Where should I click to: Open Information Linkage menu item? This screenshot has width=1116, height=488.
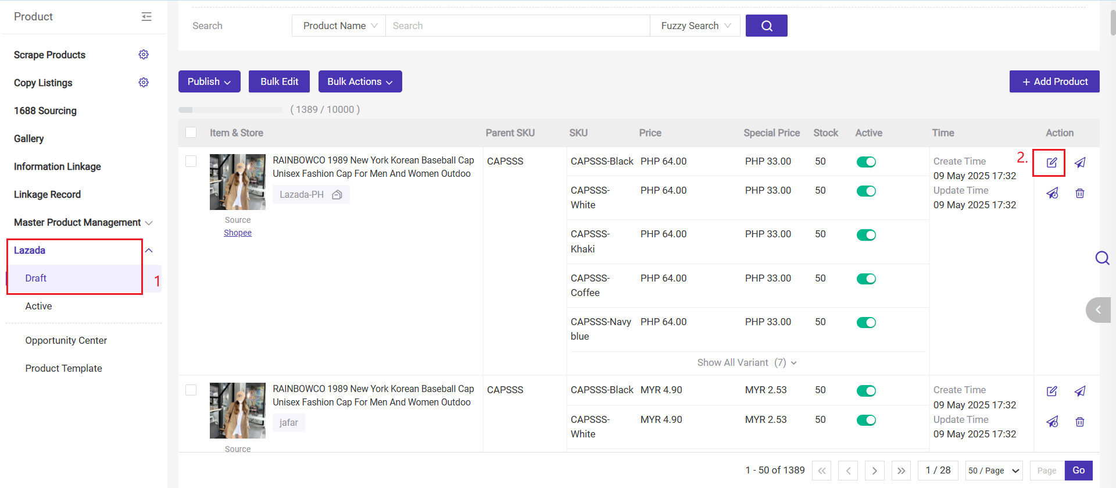pyautogui.click(x=58, y=166)
